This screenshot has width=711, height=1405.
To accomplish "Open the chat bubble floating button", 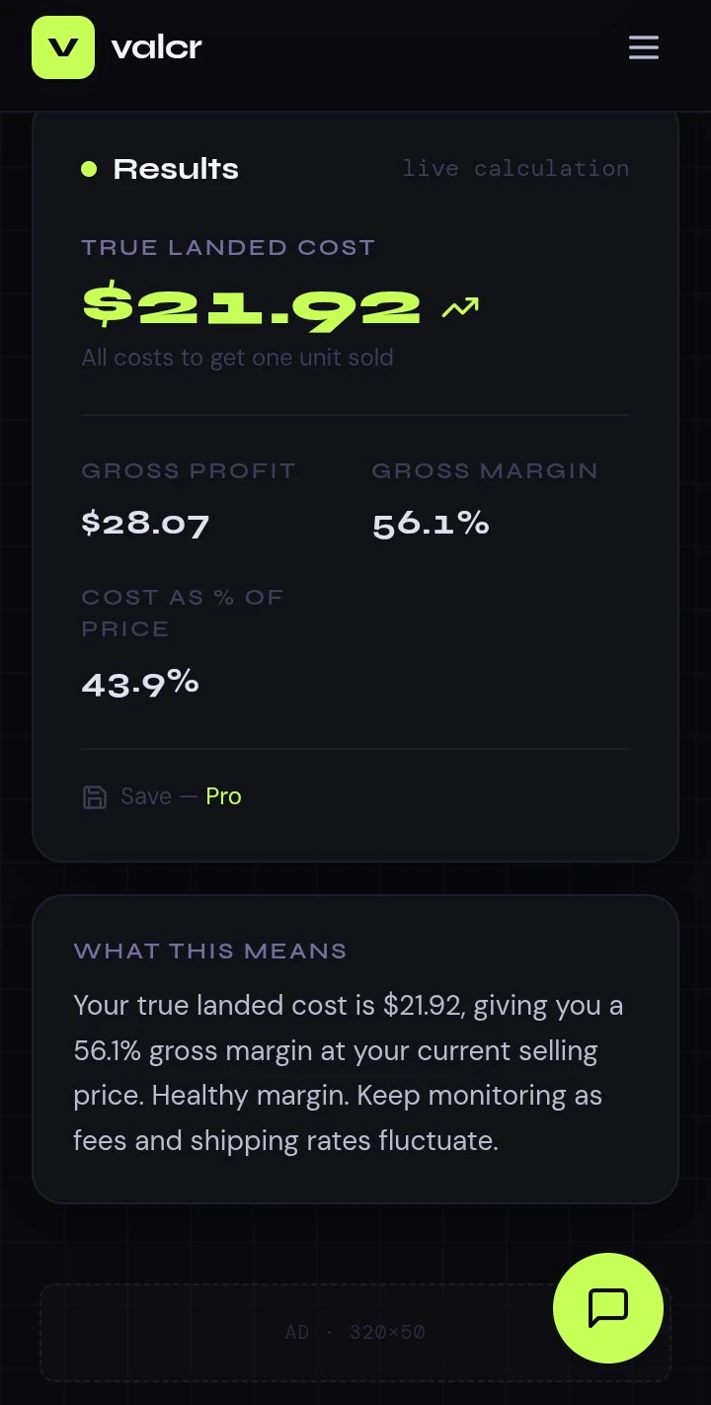I will click(608, 1308).
